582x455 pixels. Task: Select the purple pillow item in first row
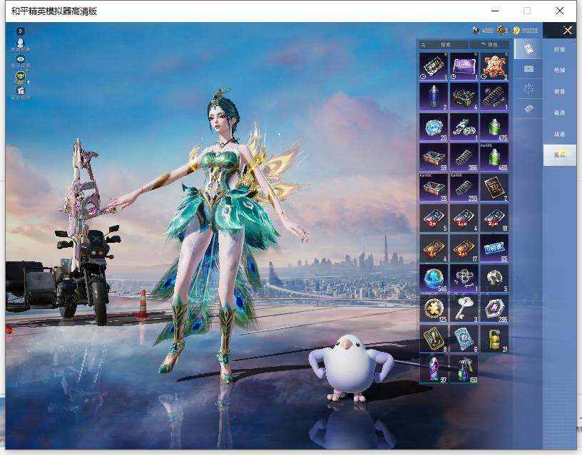(464, 67)
